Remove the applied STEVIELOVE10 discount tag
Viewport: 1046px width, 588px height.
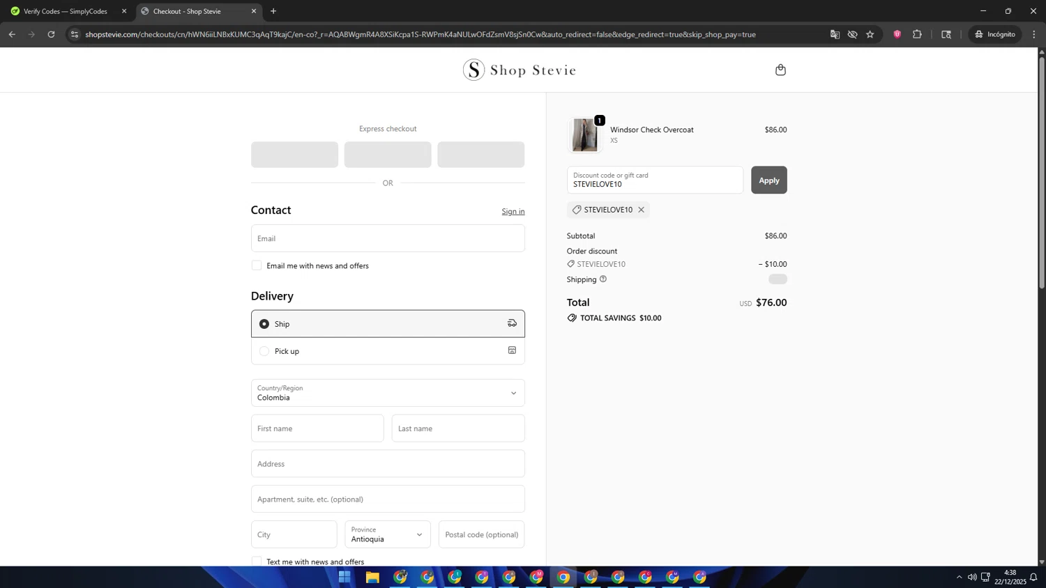click(641, 210)
